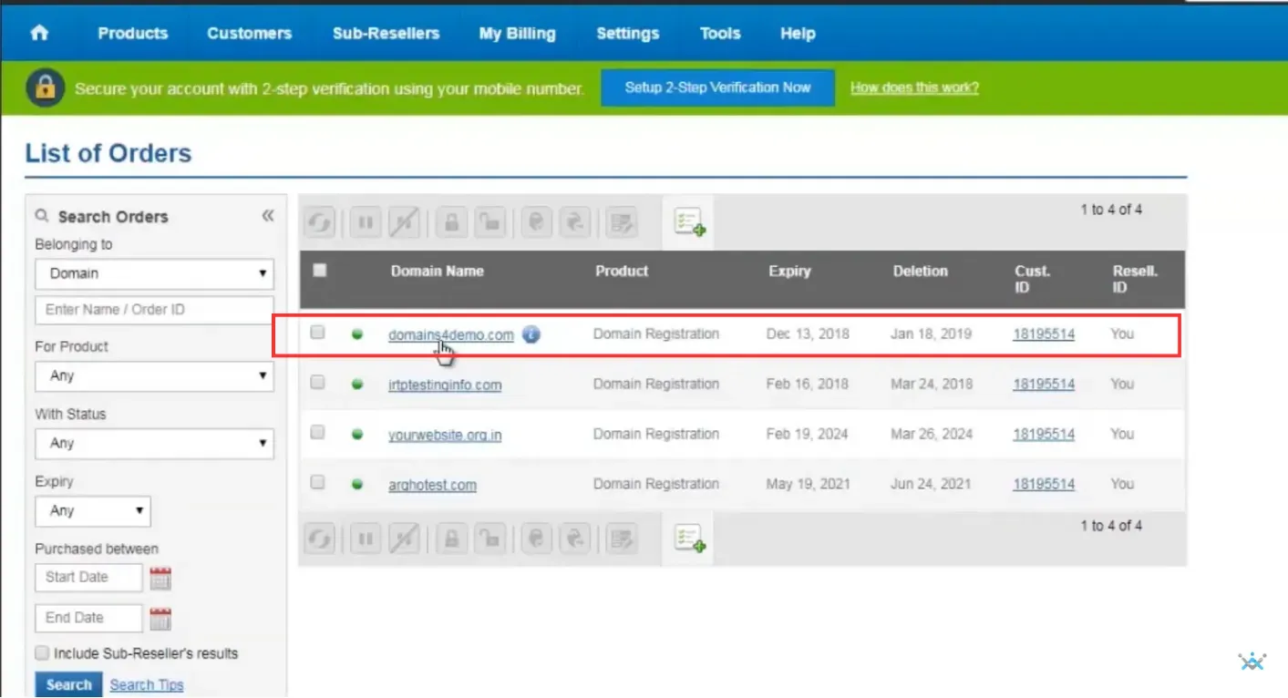Viewport: 1288px width, 698px height.
Task: Select the checkbox for yourwebsite.org.in
Action: (x=317, y=433)
